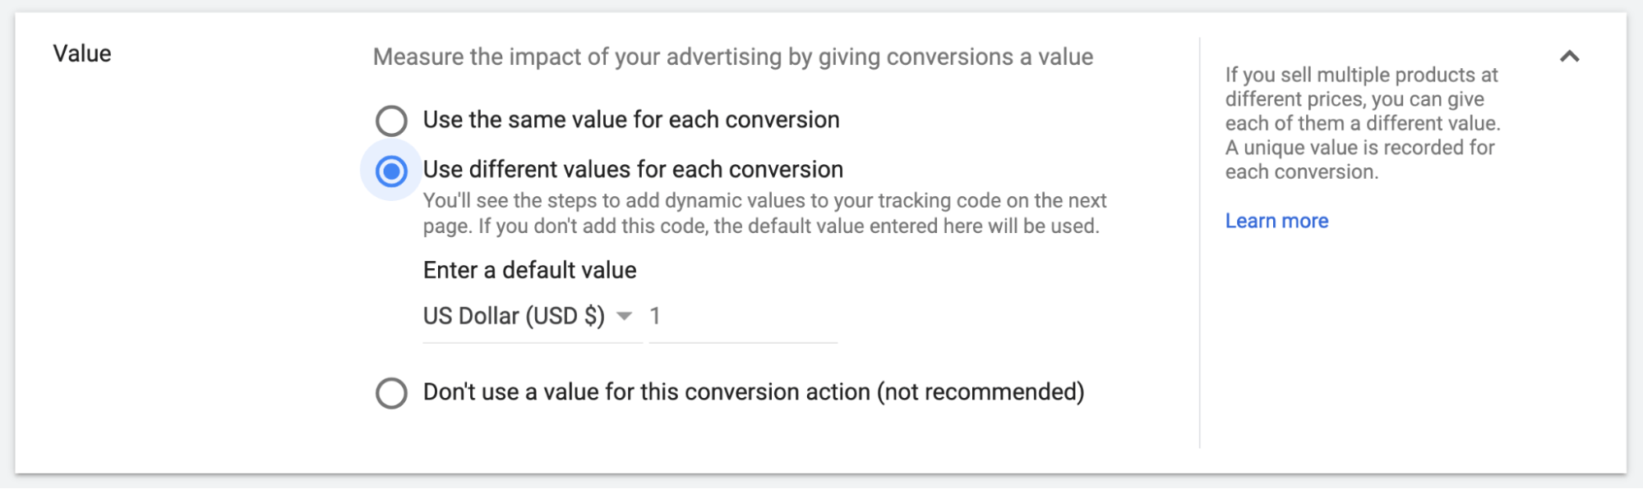Click the "Measure the impact of your advertising" description
1643x489 pixels.
click(732, 57)
